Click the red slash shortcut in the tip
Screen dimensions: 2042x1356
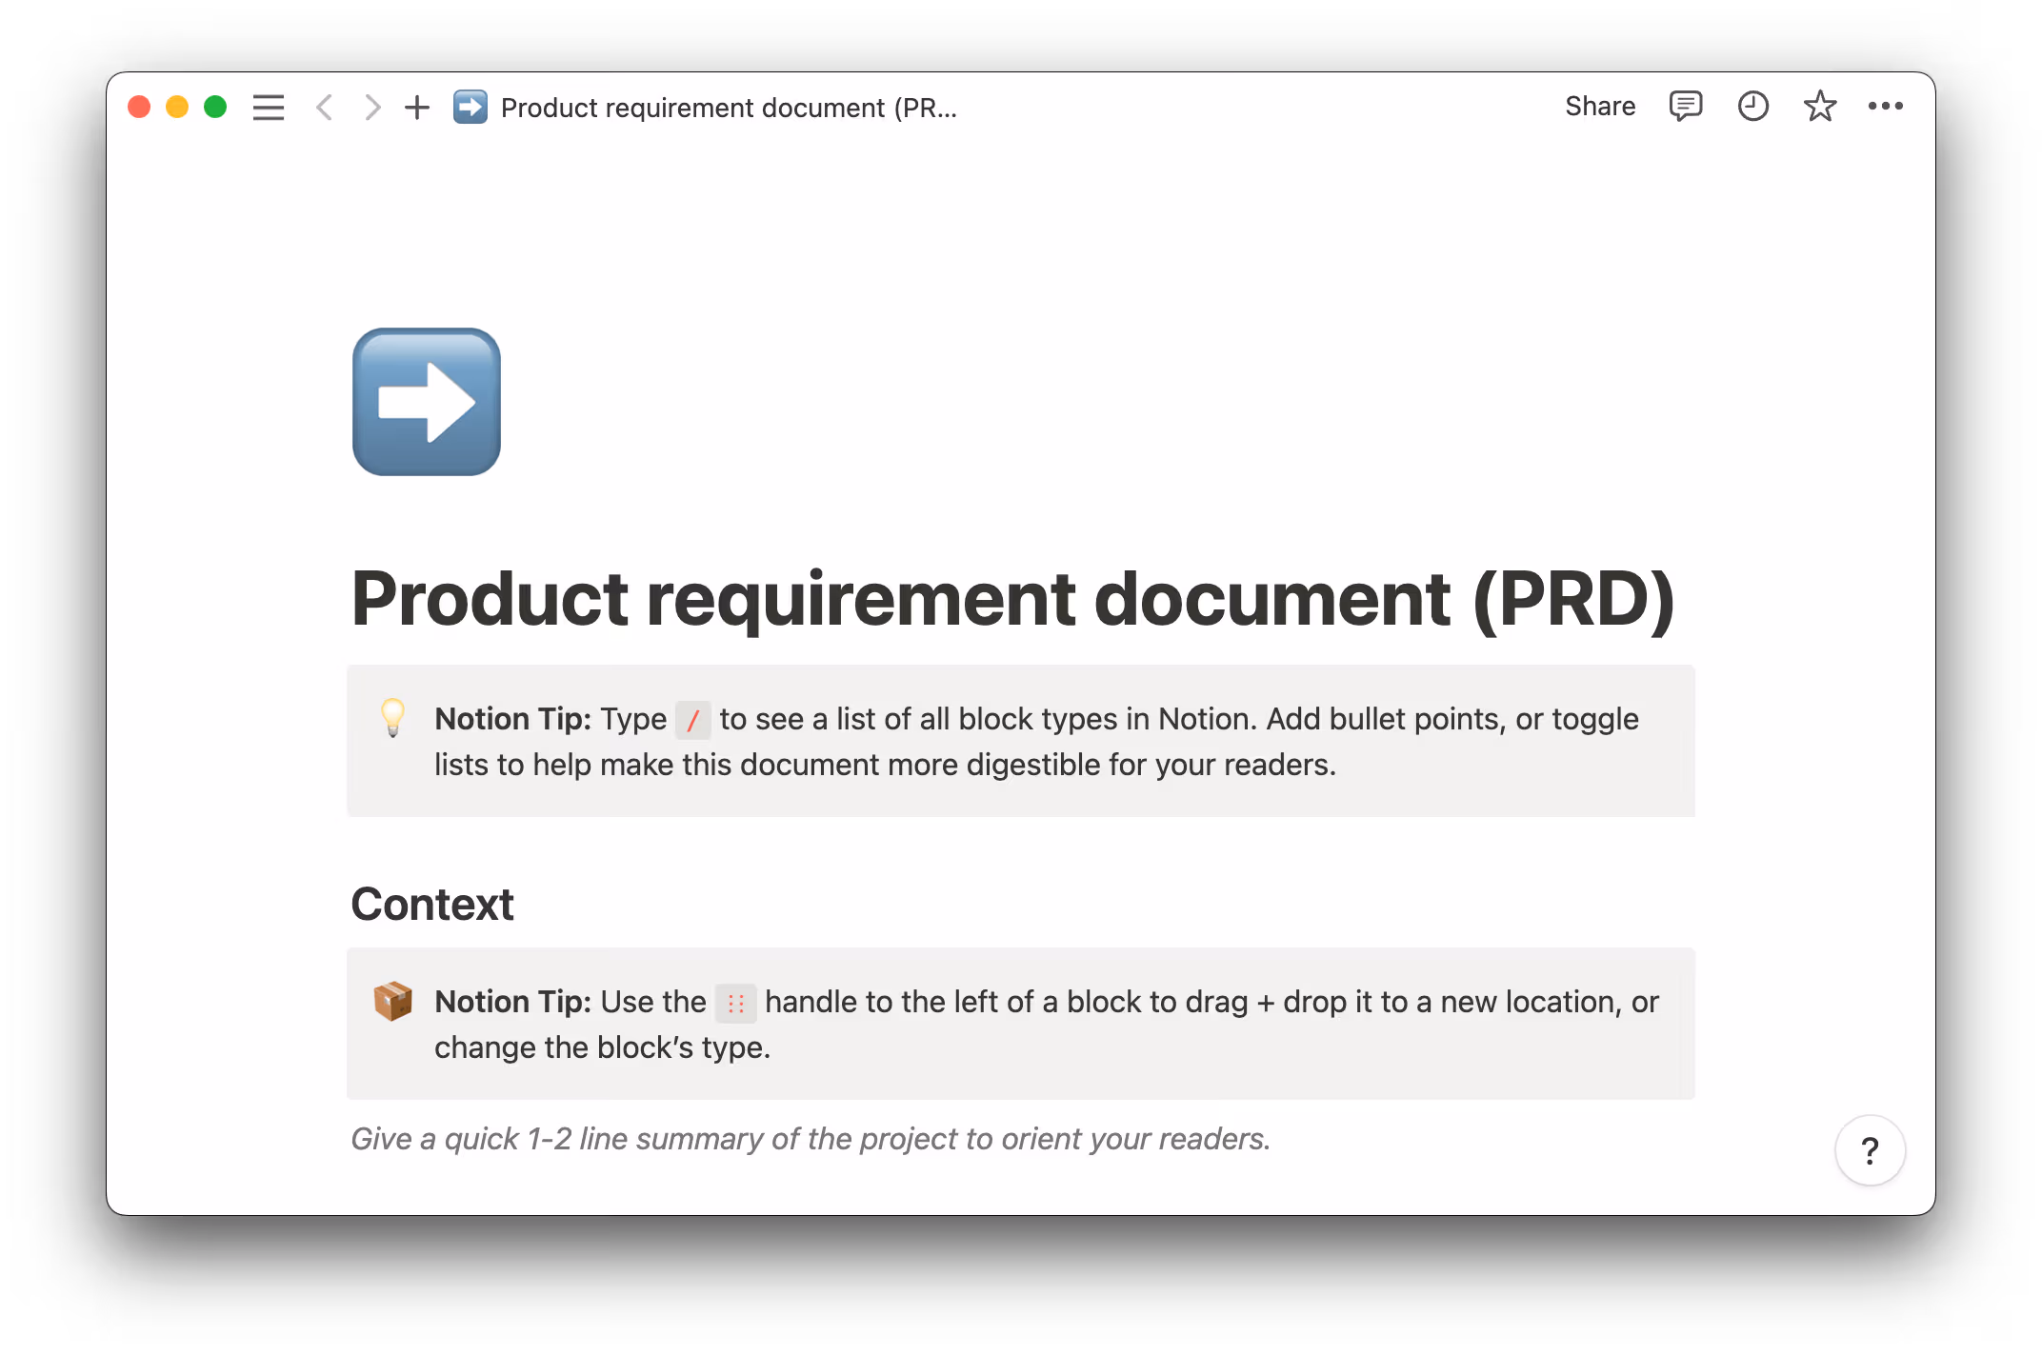tap(693, 720)
